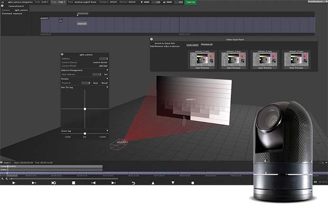Click the Stage field 'stage 1' in top bar
Screen dimensions: 328x209
click(61, 2)
